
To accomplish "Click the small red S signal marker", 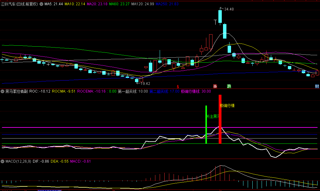I will (177, 86).
